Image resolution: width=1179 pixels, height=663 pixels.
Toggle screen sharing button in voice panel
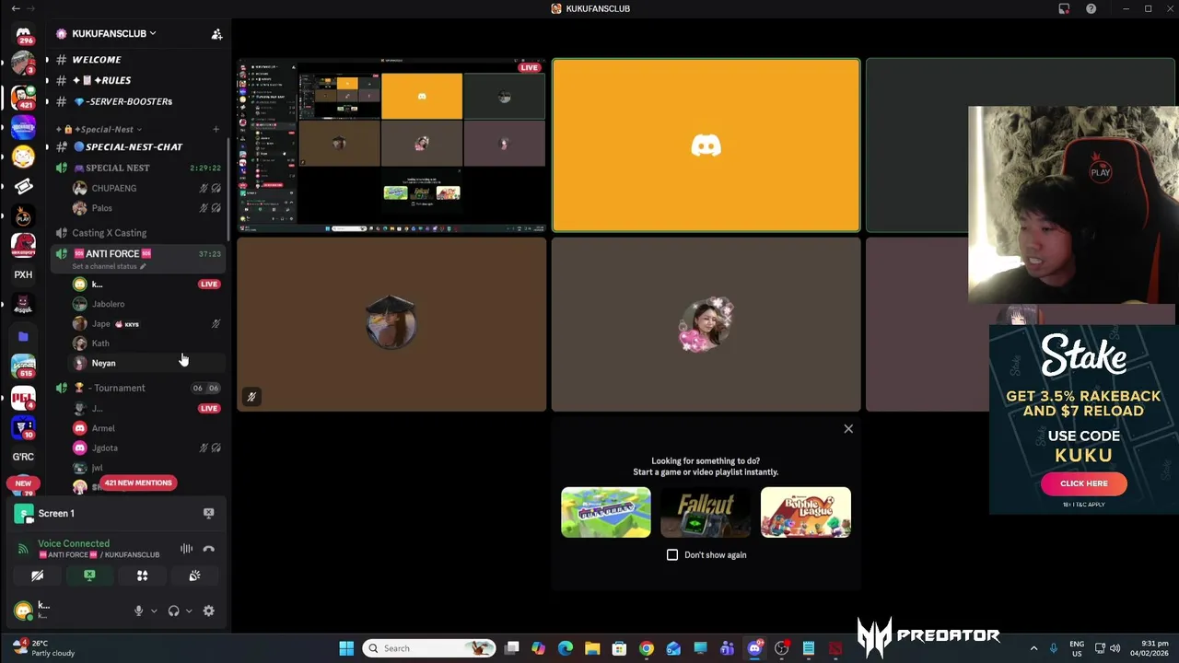pyautogui.click(x=89, y=576)
